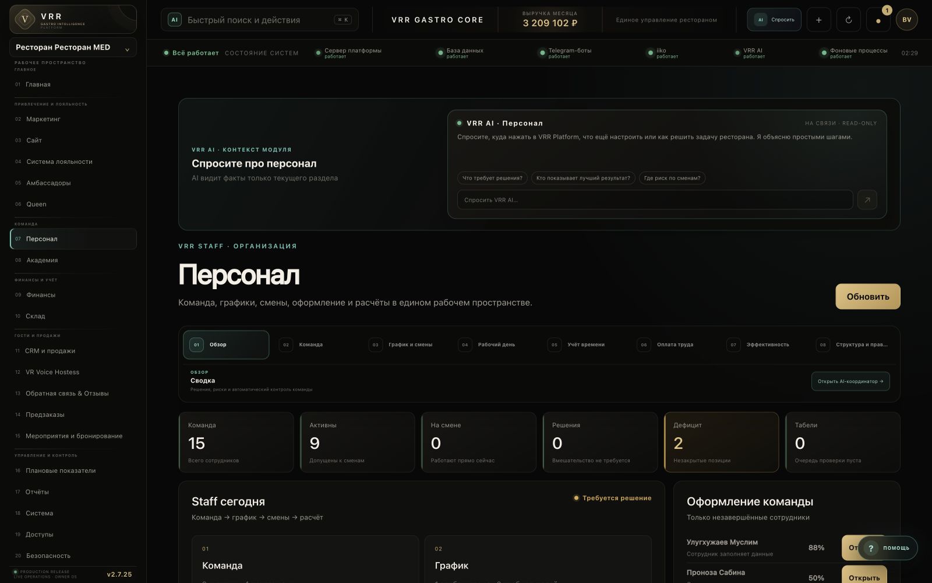Switch to the Команда tab
The width and height of the screenshot is (932, 583).
pos(315,345)
